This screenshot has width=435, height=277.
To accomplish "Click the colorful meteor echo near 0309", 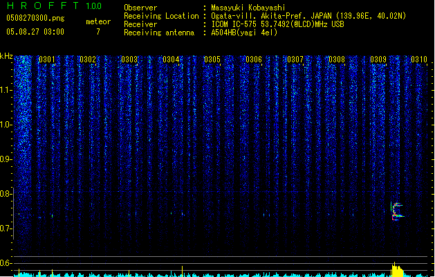I will 397,212.
